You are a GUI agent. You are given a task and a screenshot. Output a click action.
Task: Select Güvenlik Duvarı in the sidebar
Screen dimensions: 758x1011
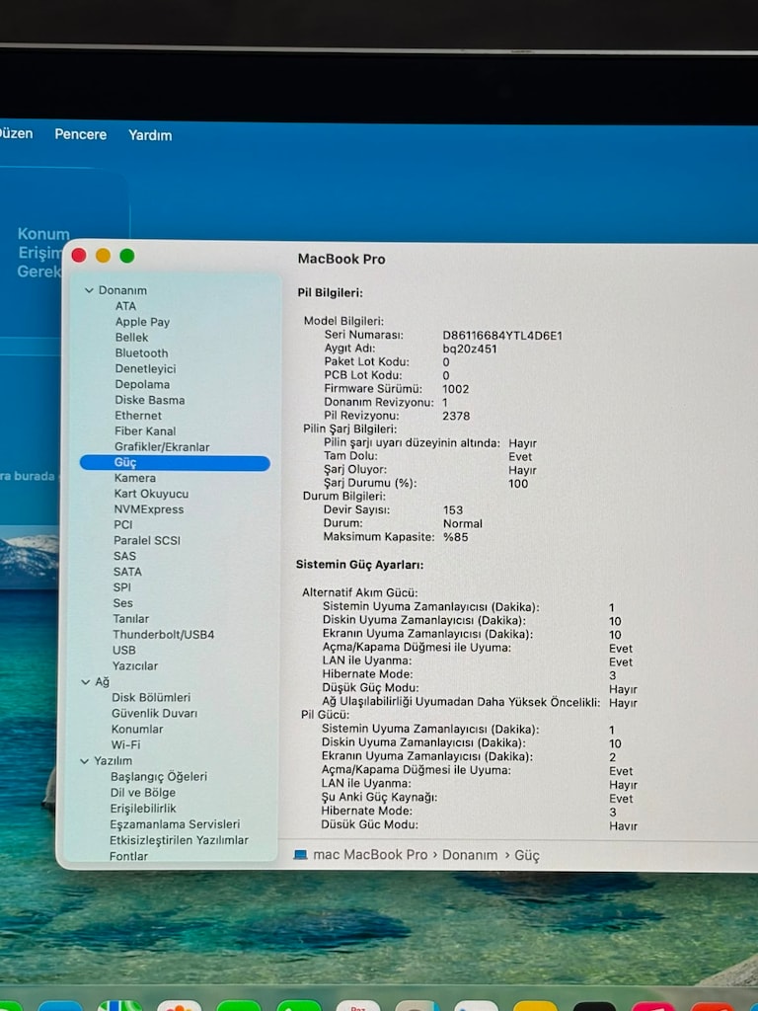155,713
